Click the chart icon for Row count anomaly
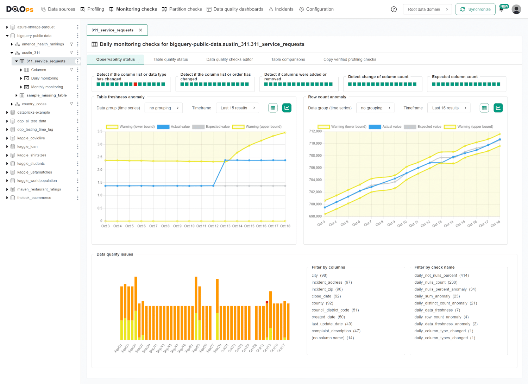 (498, 108)
